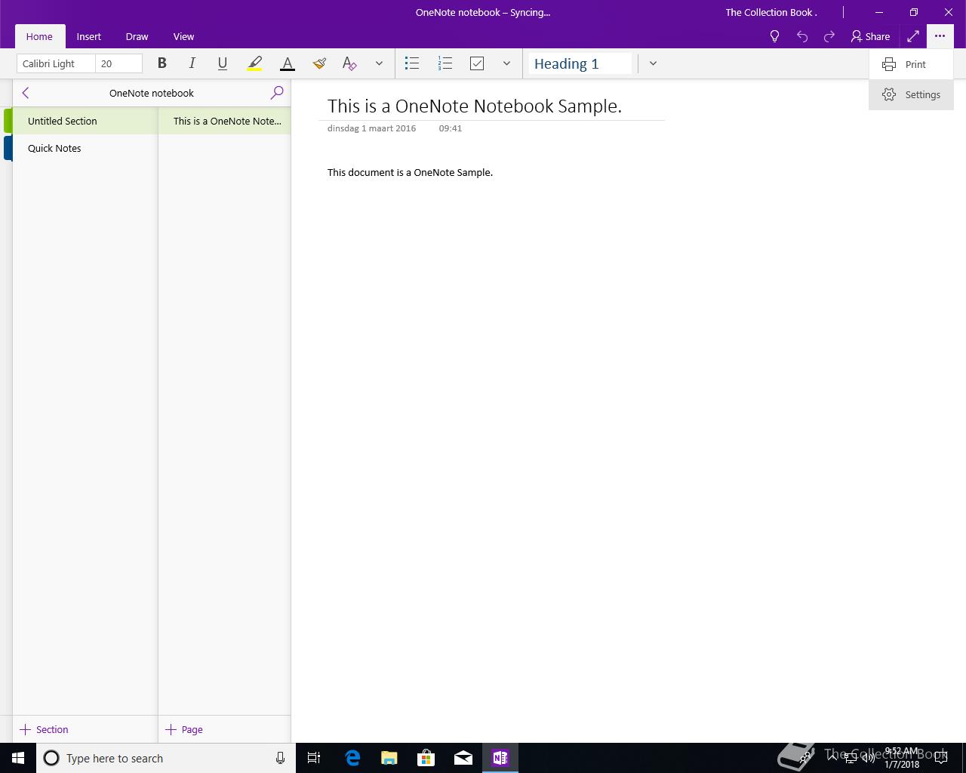Add a new Page
966x773 pixels.
[184, 729]
